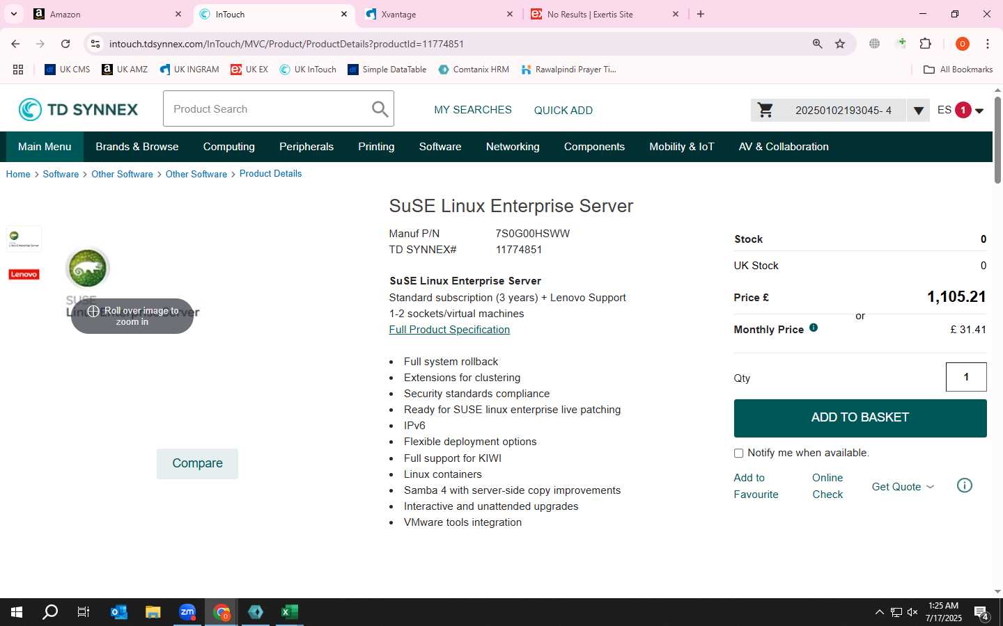Click Home breadcrumb link
This screenshot has width=1003, height=626.
(18, 174)
